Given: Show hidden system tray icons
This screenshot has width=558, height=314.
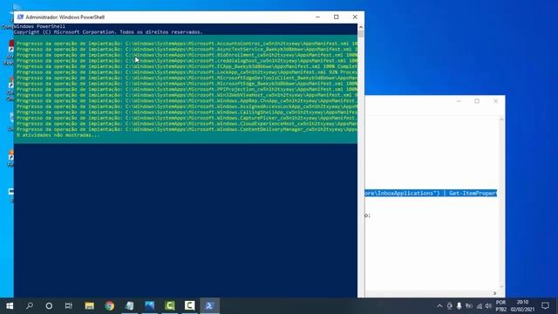Looking at the screenshot, I should 439,306.
